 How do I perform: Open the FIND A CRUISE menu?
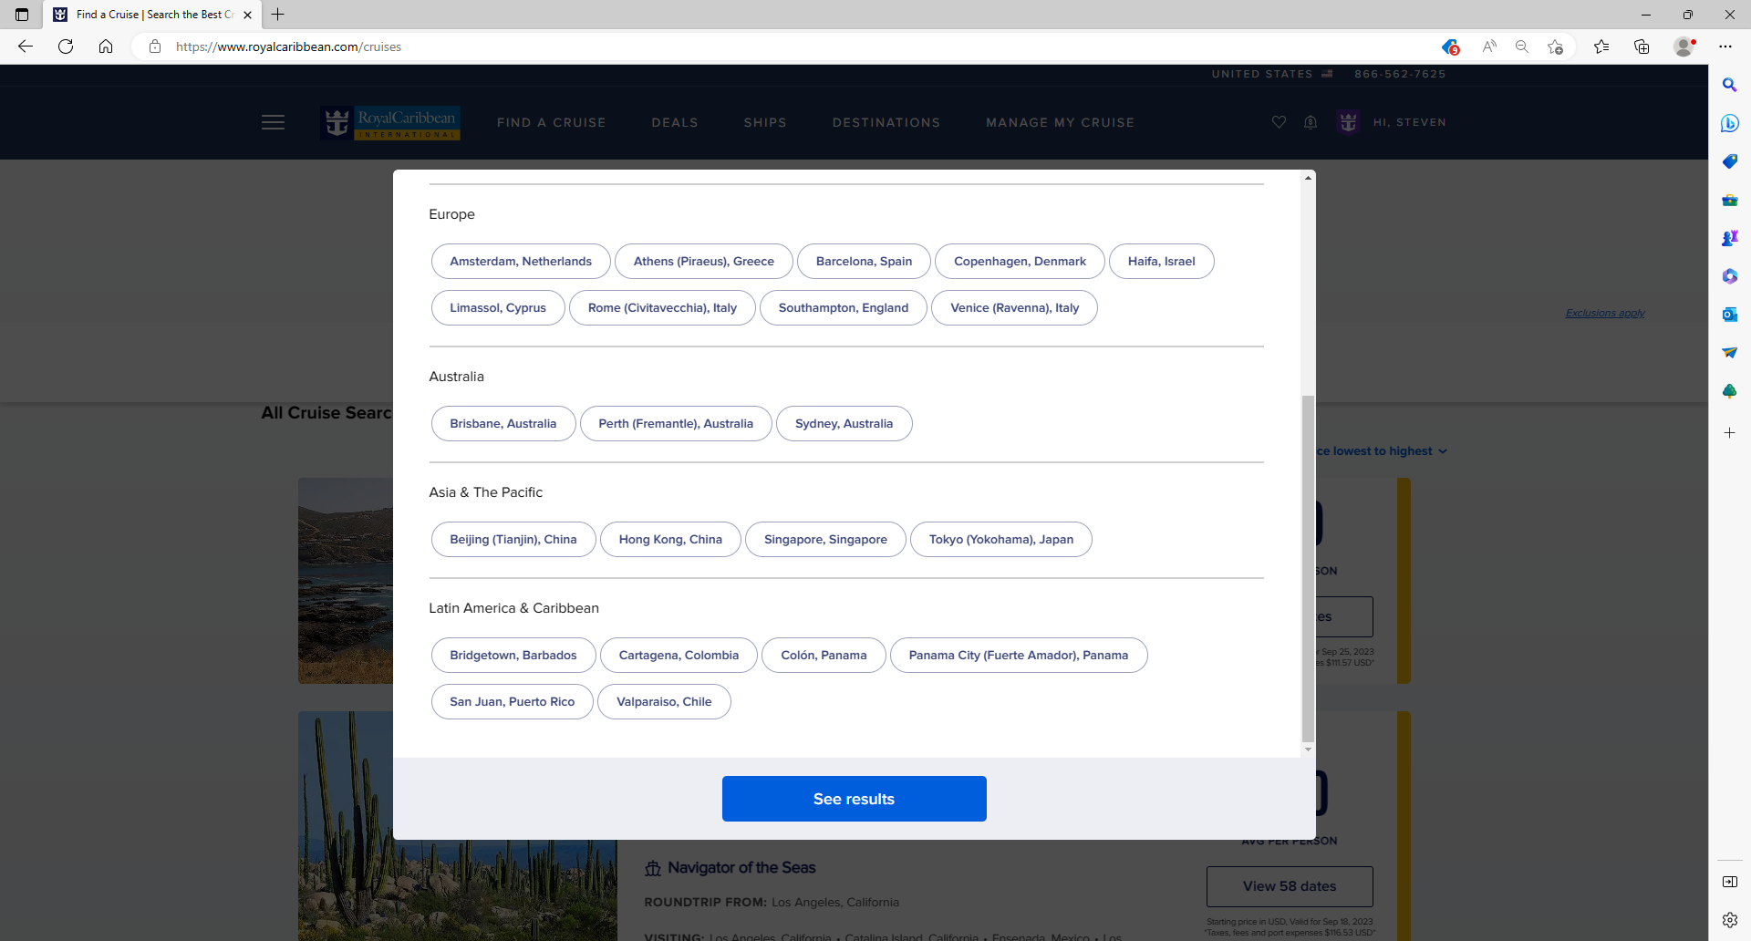551,122
